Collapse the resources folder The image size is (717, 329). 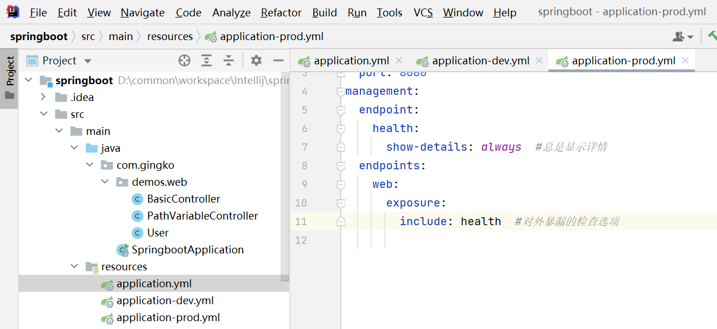tap(74, 266)
